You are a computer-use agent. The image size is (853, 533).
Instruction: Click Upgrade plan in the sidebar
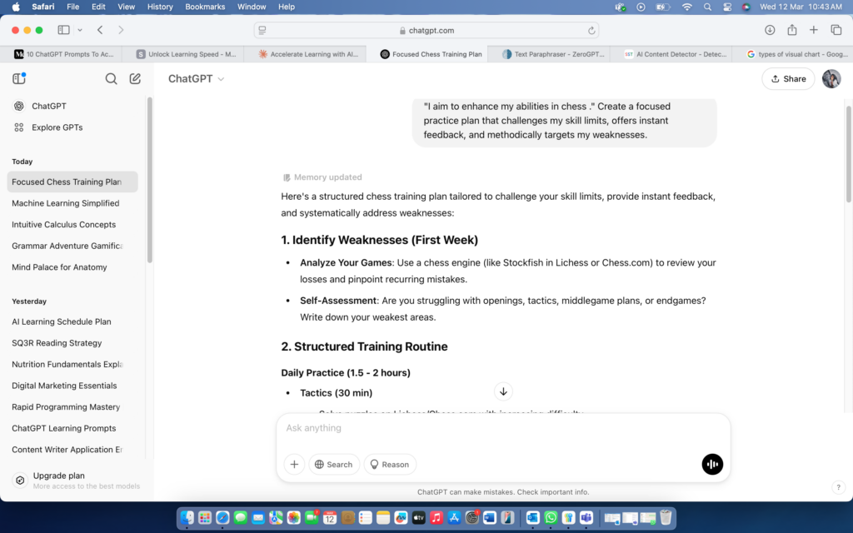(x=58, y=476)
